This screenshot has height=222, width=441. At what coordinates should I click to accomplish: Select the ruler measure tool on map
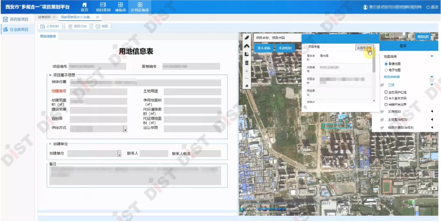click(x=247, y=38)
